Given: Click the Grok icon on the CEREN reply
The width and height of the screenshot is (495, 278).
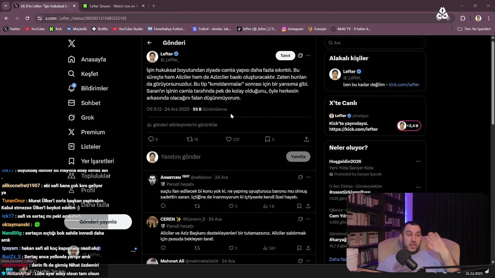Looking at the screenshot, I should 300,219.
